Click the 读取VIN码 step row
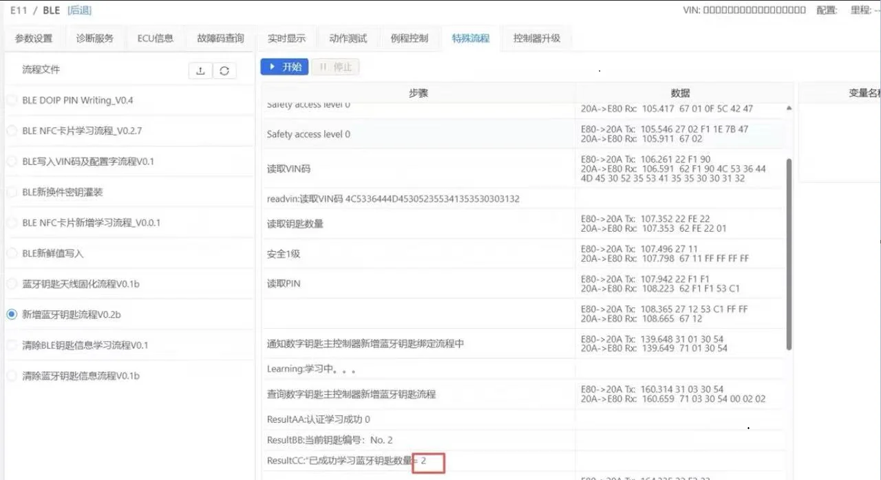Viewport: 881px width, 480px height. [418, 168]
